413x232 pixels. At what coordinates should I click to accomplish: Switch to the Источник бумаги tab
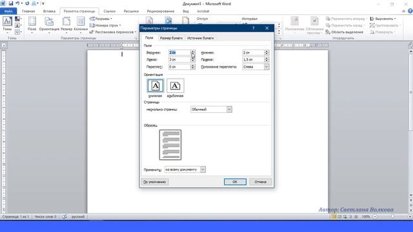[201, 38]
